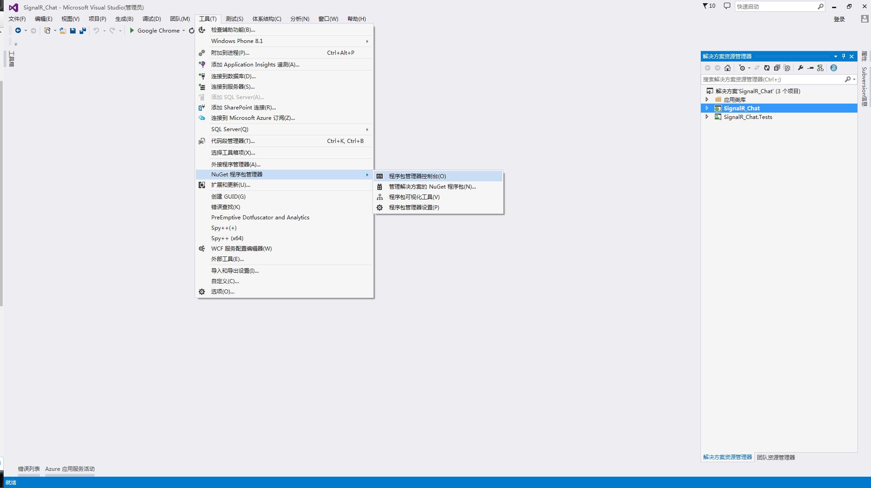Choose 管理解决方案的 NuGet 程序包(N)...
The width and height of the screenshot is (871, 488).
438,186
